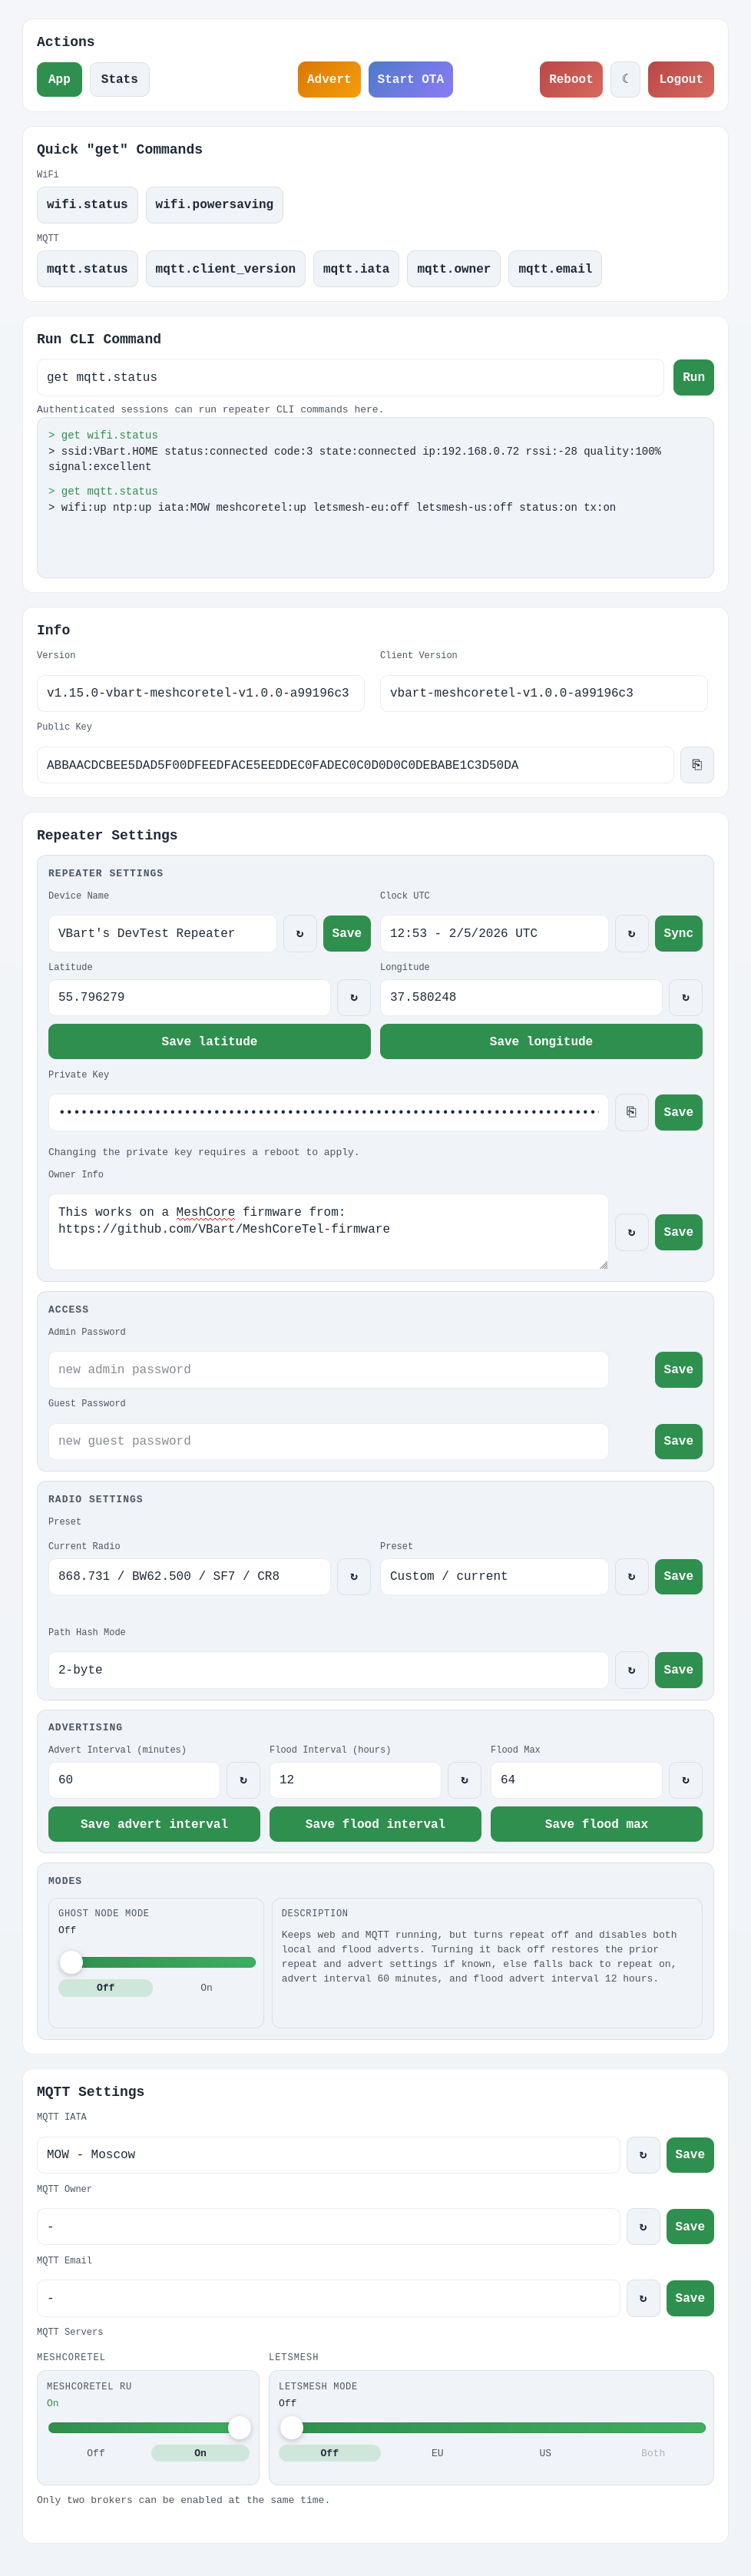Switch to the Stats view
This screenshot has height=2576, width=751.
pyautogui.click(x=119, y=79)
